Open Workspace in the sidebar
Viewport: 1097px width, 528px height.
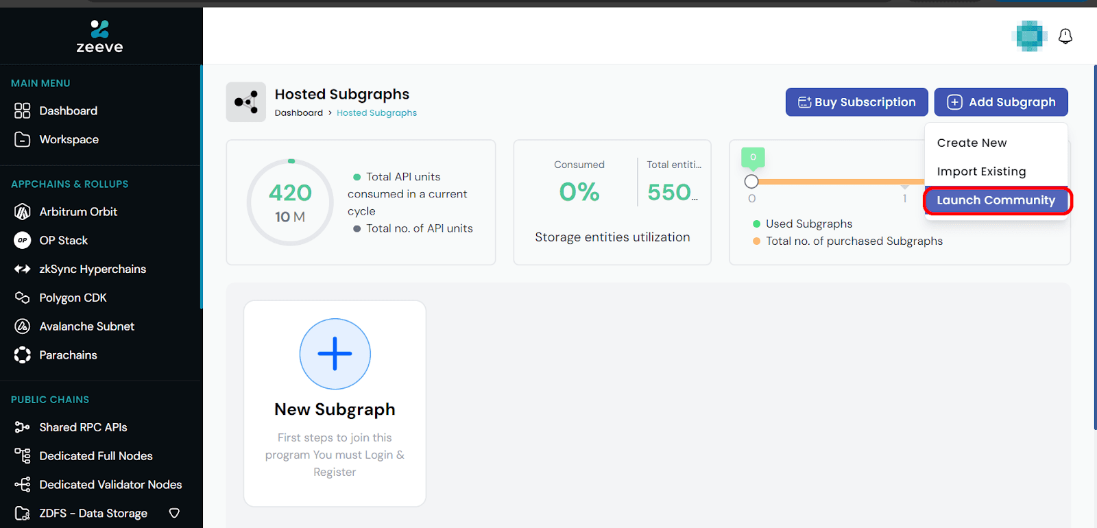pyautogui.click(x=69, y=140)
